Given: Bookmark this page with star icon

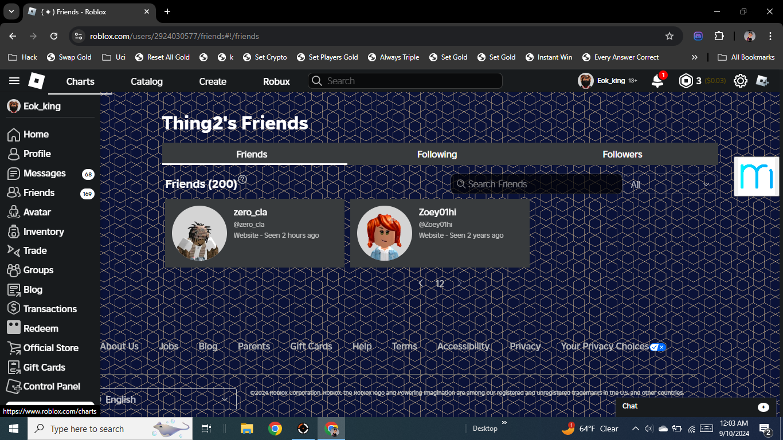Looking at the screenshot, I should (669, 36).
